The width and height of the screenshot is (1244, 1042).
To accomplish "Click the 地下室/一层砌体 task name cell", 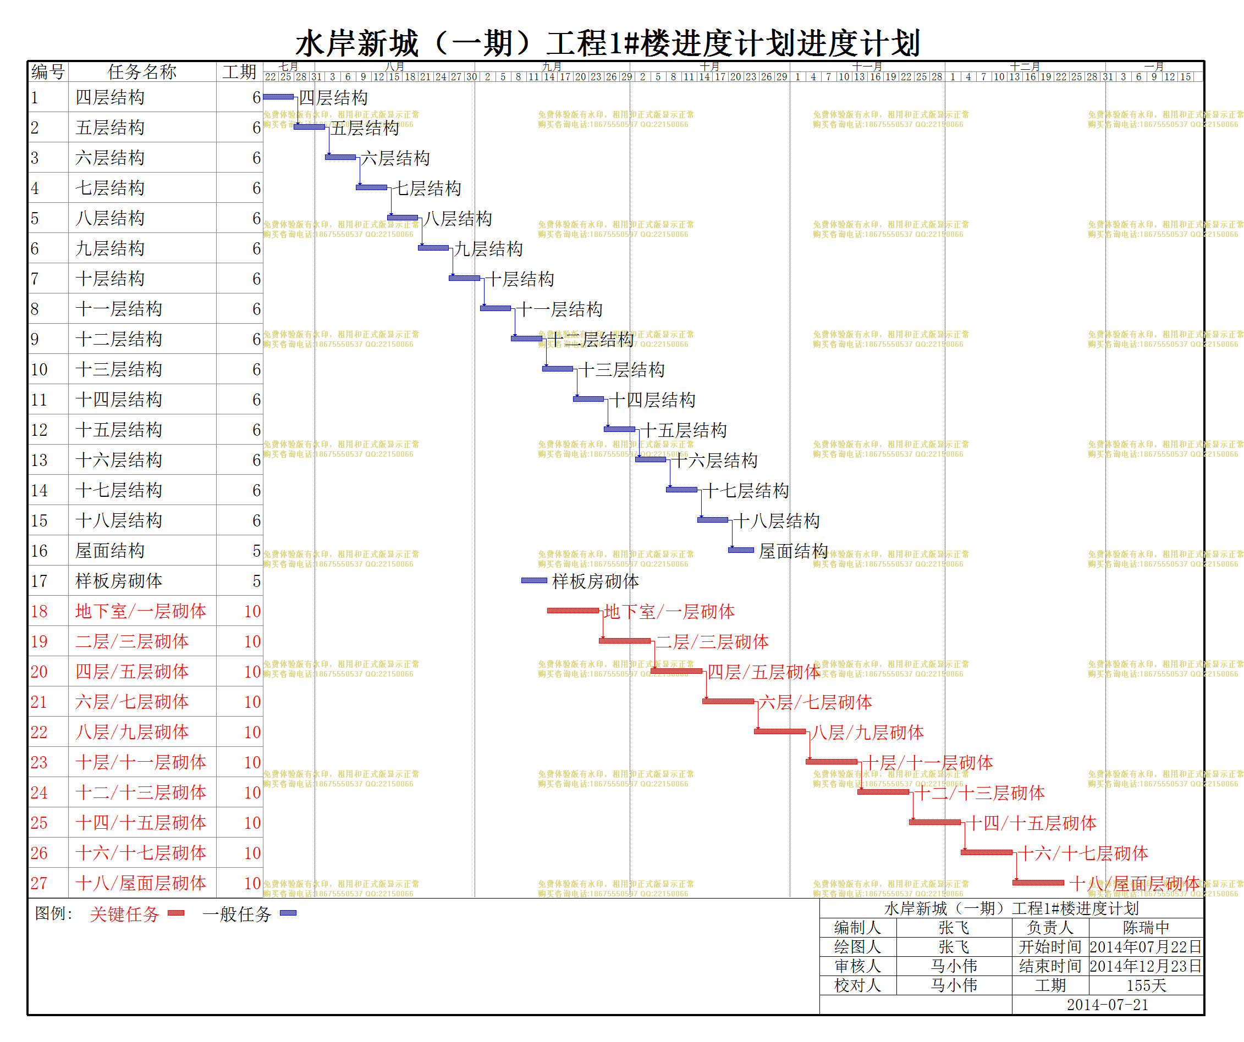I will pyautogui.click(x=142, y=611).
